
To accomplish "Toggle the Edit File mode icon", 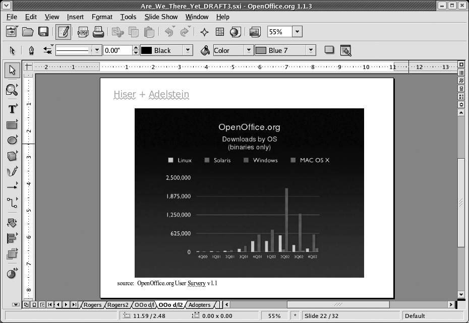I will [x=64, y=32].
